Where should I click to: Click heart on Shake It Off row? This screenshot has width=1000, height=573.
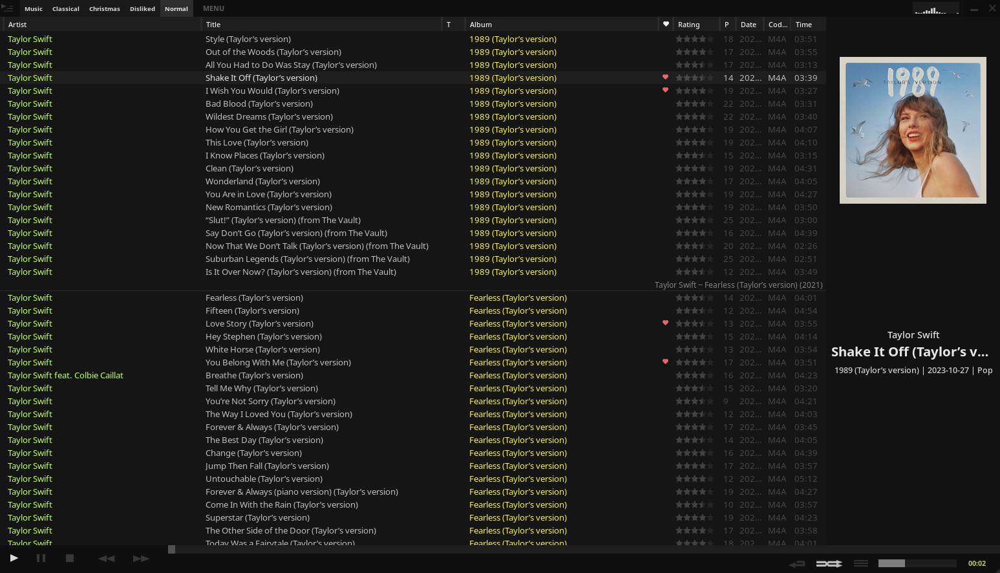665,78
